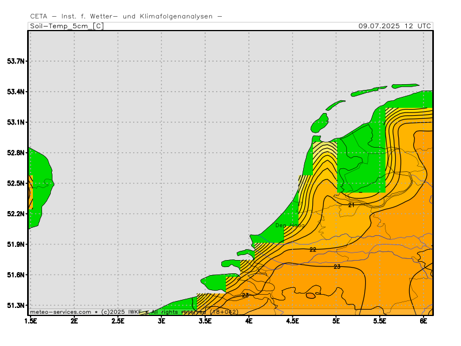Select the Soil-Temp_5cm_[C] parameter label
This screenshot has height=346, width=461.
pyautogui.click(x=67, y=26)
